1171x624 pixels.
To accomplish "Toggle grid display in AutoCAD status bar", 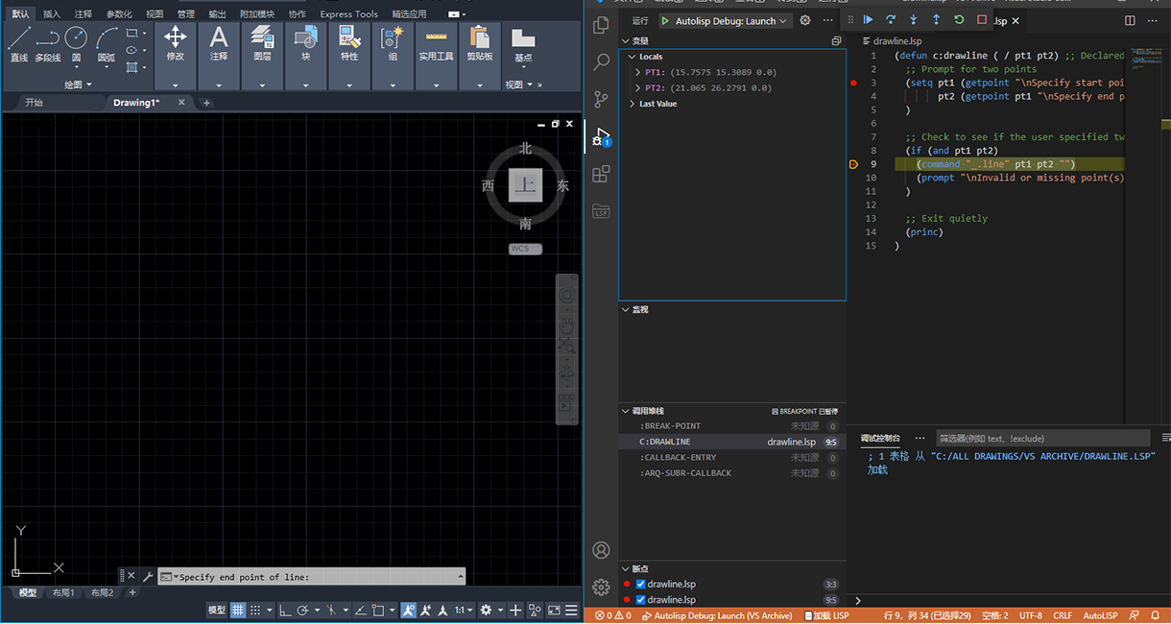I will (238, 610).
